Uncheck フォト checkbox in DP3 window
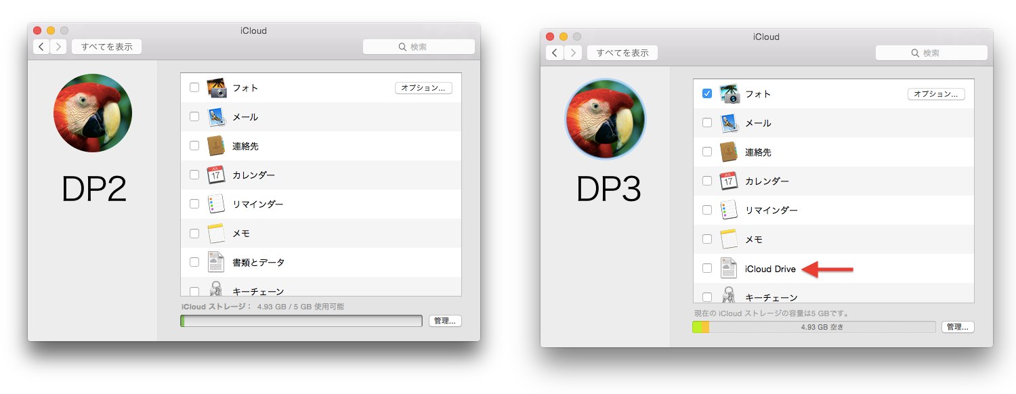 (707, 93)
